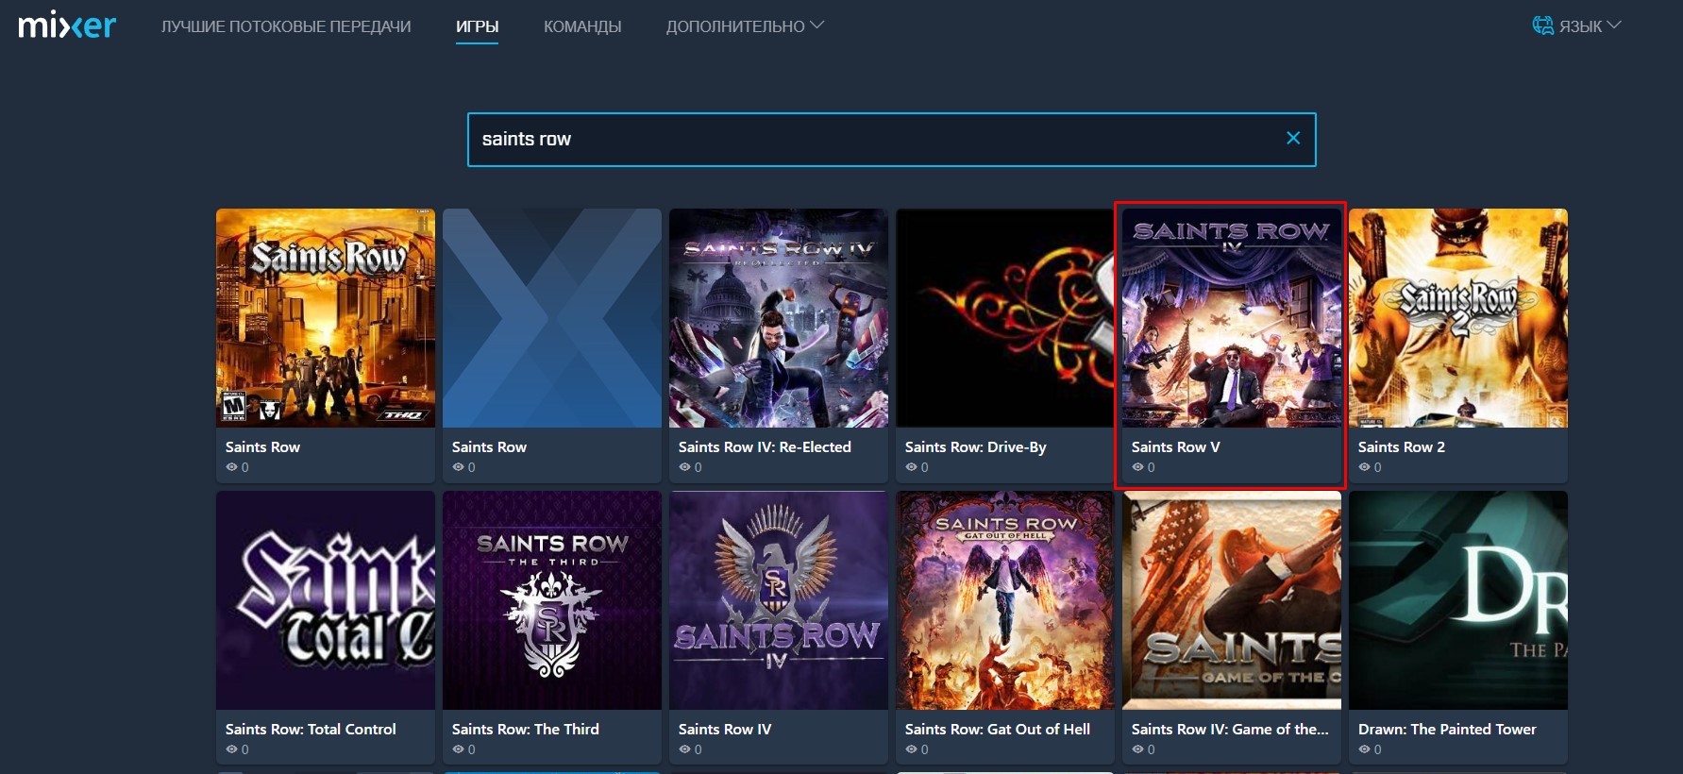The height and width of the screenshot is (774, 1683).
Task: Open the Saints Row: Gat Out of Hell cover
Action: pyautogui.click(x=1005, y=600)
